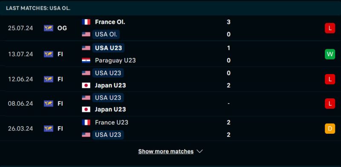Click the France U23 flag icon
This screenshot has height=167, width=341.
point(86,122)
